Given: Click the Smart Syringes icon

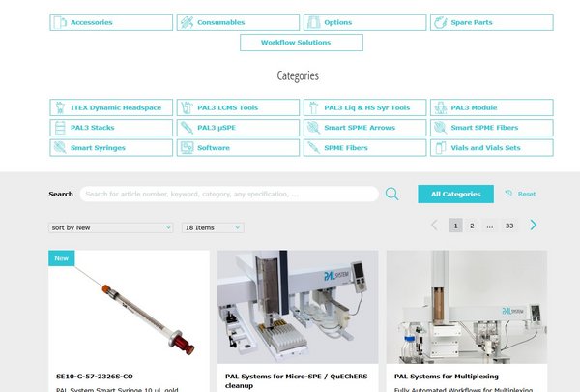Looking at the screenshot, I should pyautogui.click(x=60, y=147).
